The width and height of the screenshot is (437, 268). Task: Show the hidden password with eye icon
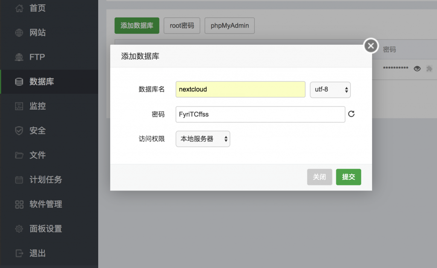click(x=417, y=69)
